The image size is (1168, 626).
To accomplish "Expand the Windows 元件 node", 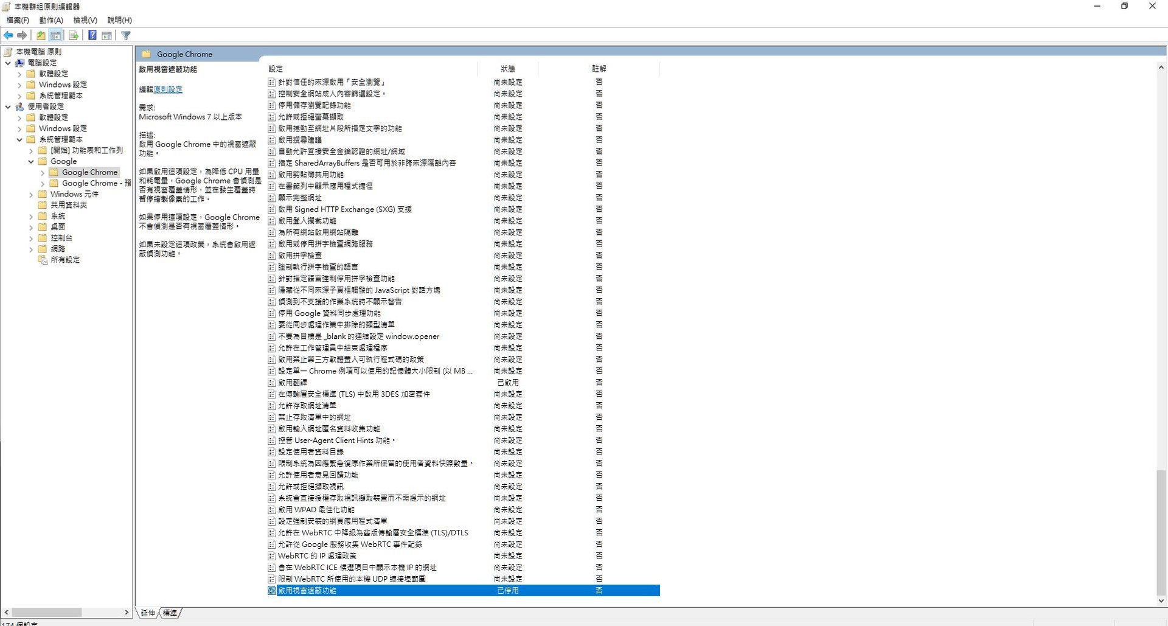I will [x=31, y=194].
